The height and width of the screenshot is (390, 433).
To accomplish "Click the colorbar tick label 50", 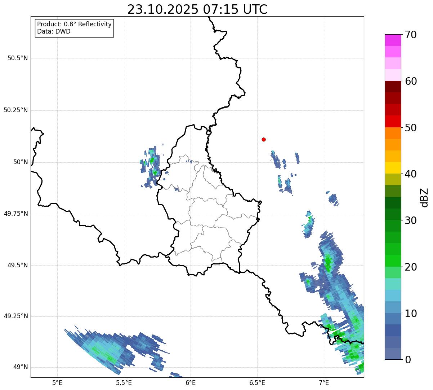I will 411,128.
